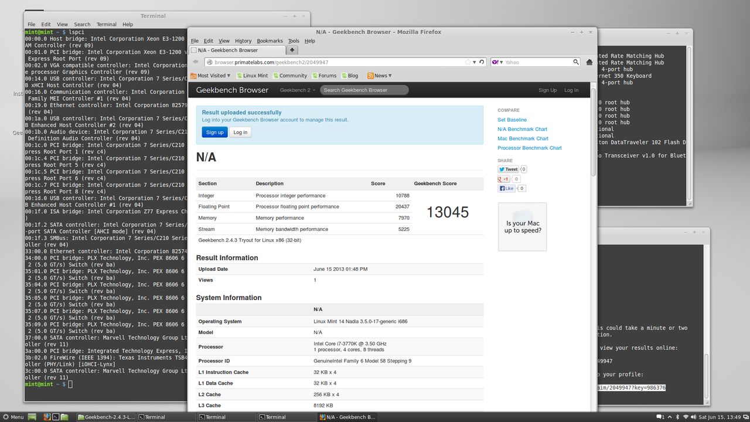Open the Terminal window's Search menu
Screen dimensions: 750x422
(82, 25)
